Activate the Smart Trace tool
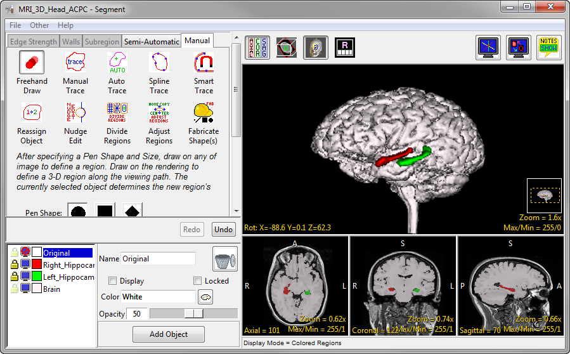Screen dimensions: 570x354 tap(204, 63)
